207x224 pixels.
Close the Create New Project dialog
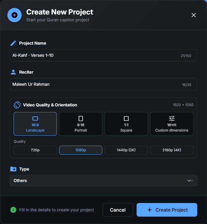pos(194,15)
